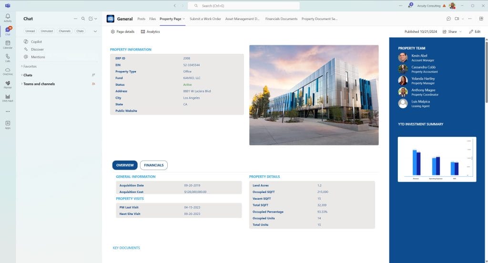
Task: Open the Submit a Work Order tab
Action: (x=205, y=19)
